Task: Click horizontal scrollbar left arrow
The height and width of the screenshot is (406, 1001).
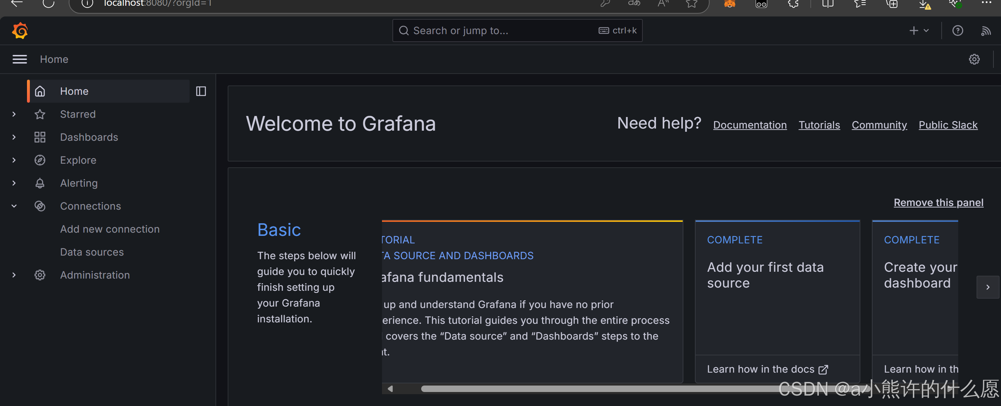Action: 390,388
